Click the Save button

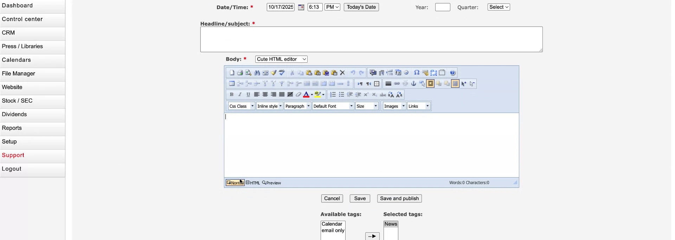point(360,199)
